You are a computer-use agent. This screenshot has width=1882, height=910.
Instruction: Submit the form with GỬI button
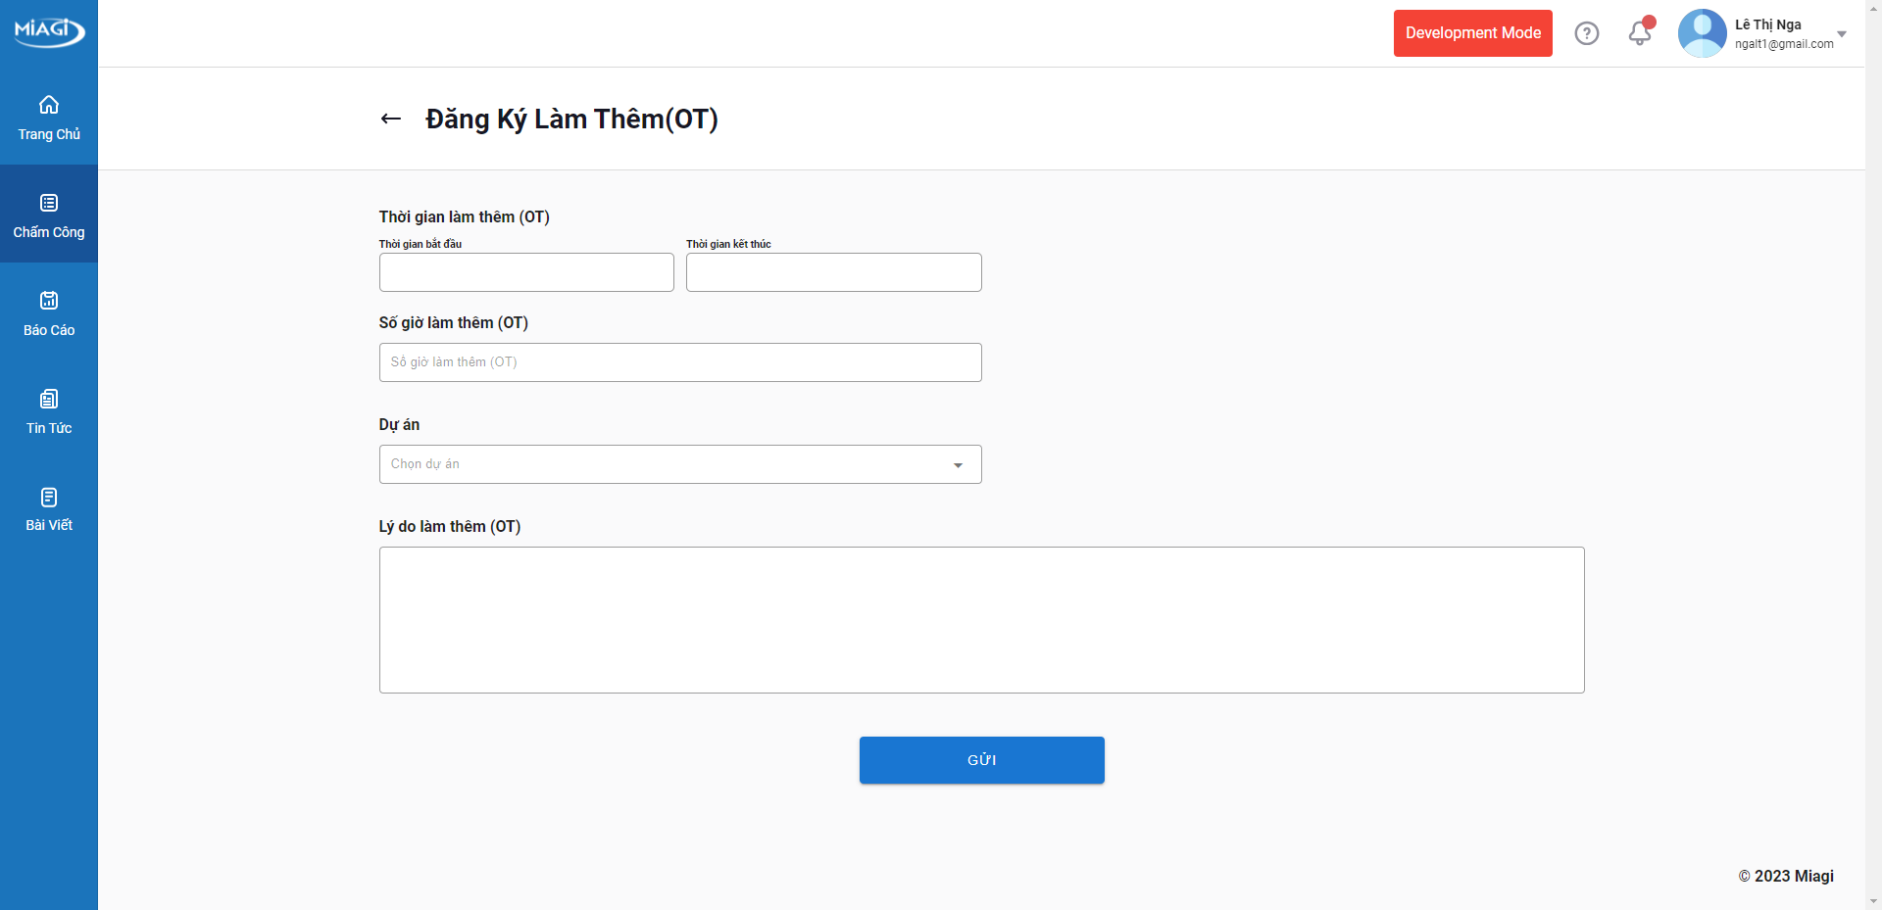[x=981, y=760]
